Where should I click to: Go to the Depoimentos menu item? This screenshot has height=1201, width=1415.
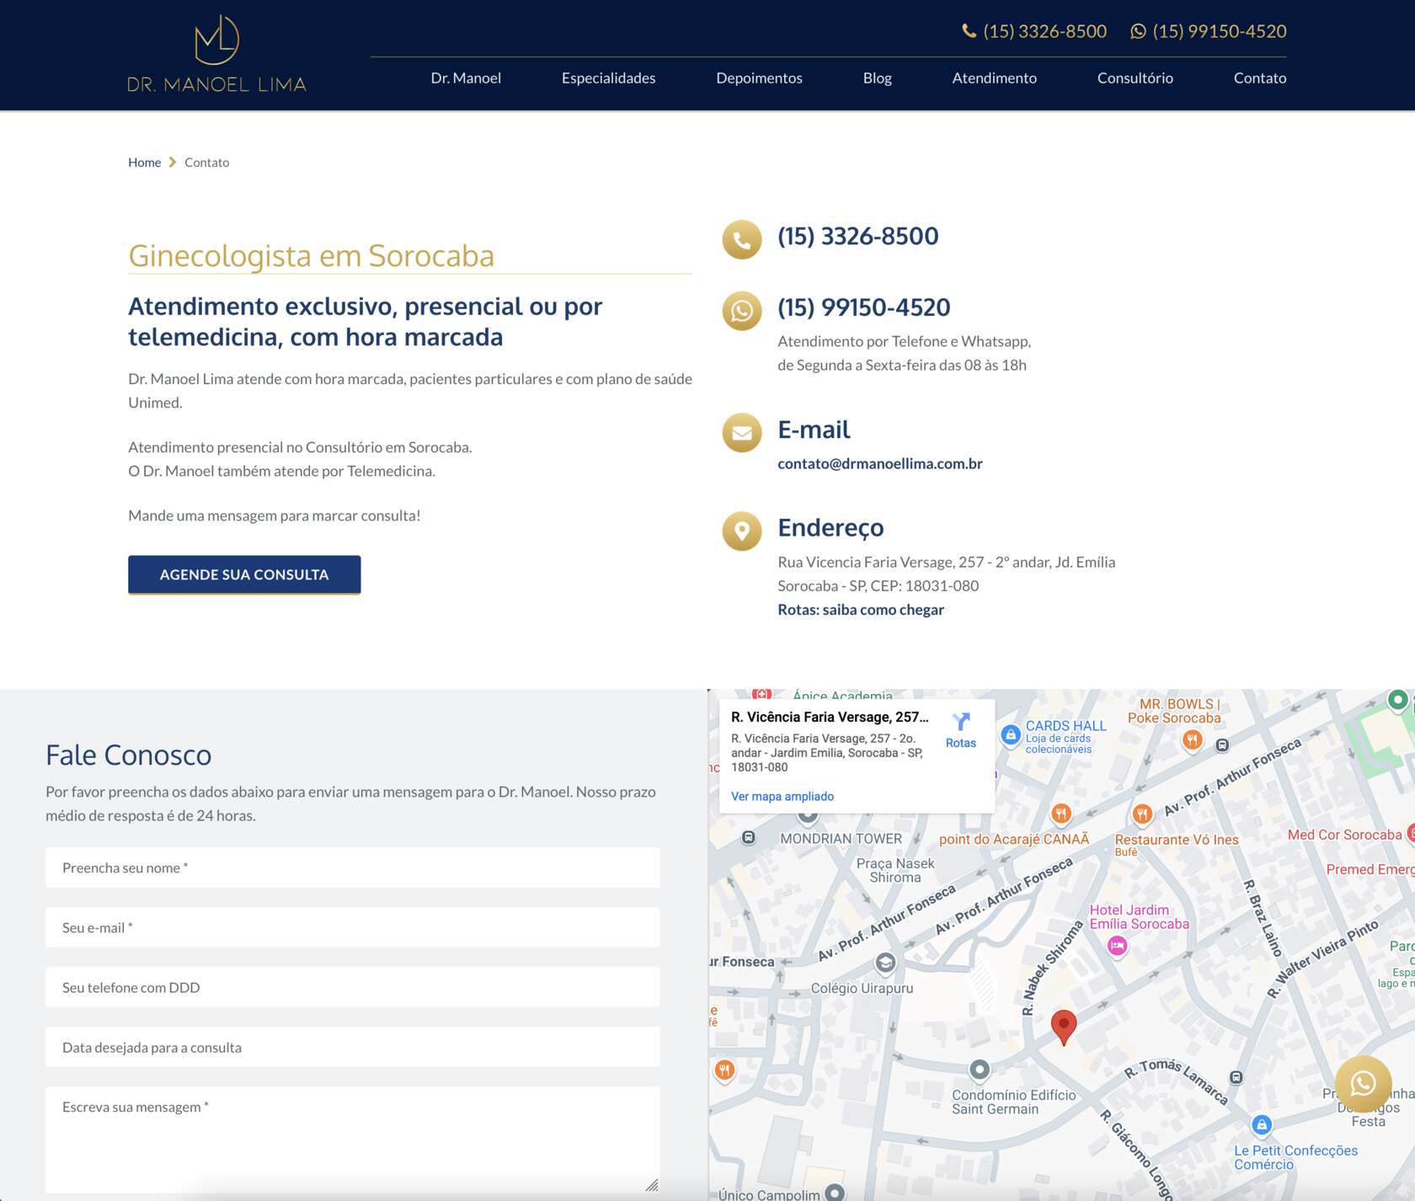click(x=759, y=78)
